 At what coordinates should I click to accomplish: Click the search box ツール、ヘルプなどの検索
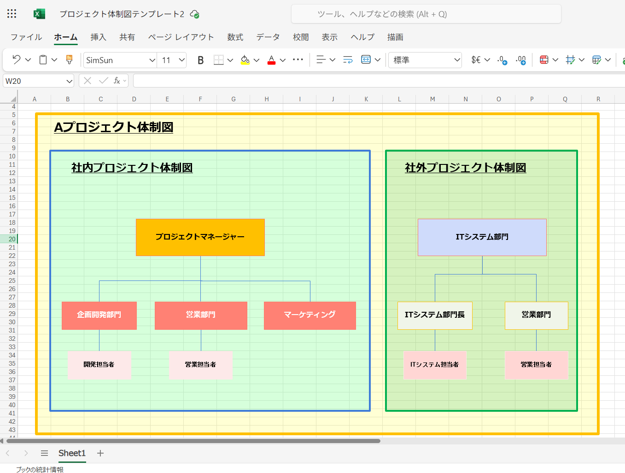[426, 14]
